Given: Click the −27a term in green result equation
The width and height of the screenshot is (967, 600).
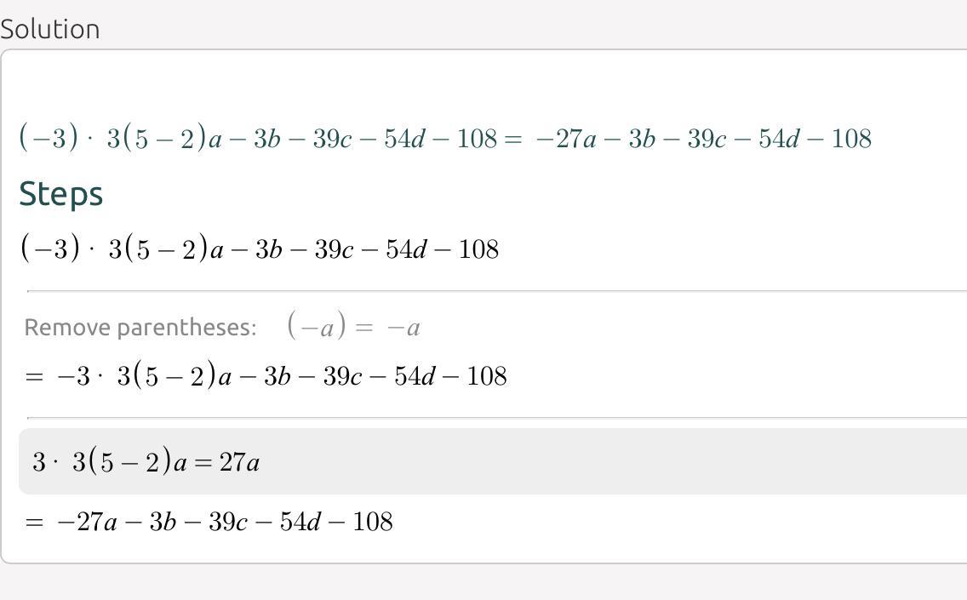Looking at the screenshot, I should [566, 138].
